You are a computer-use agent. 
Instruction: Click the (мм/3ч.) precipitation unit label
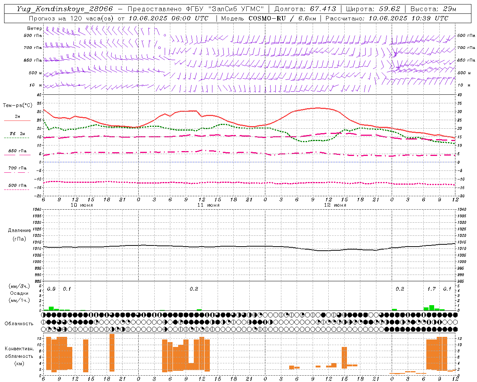click(19, 286)
